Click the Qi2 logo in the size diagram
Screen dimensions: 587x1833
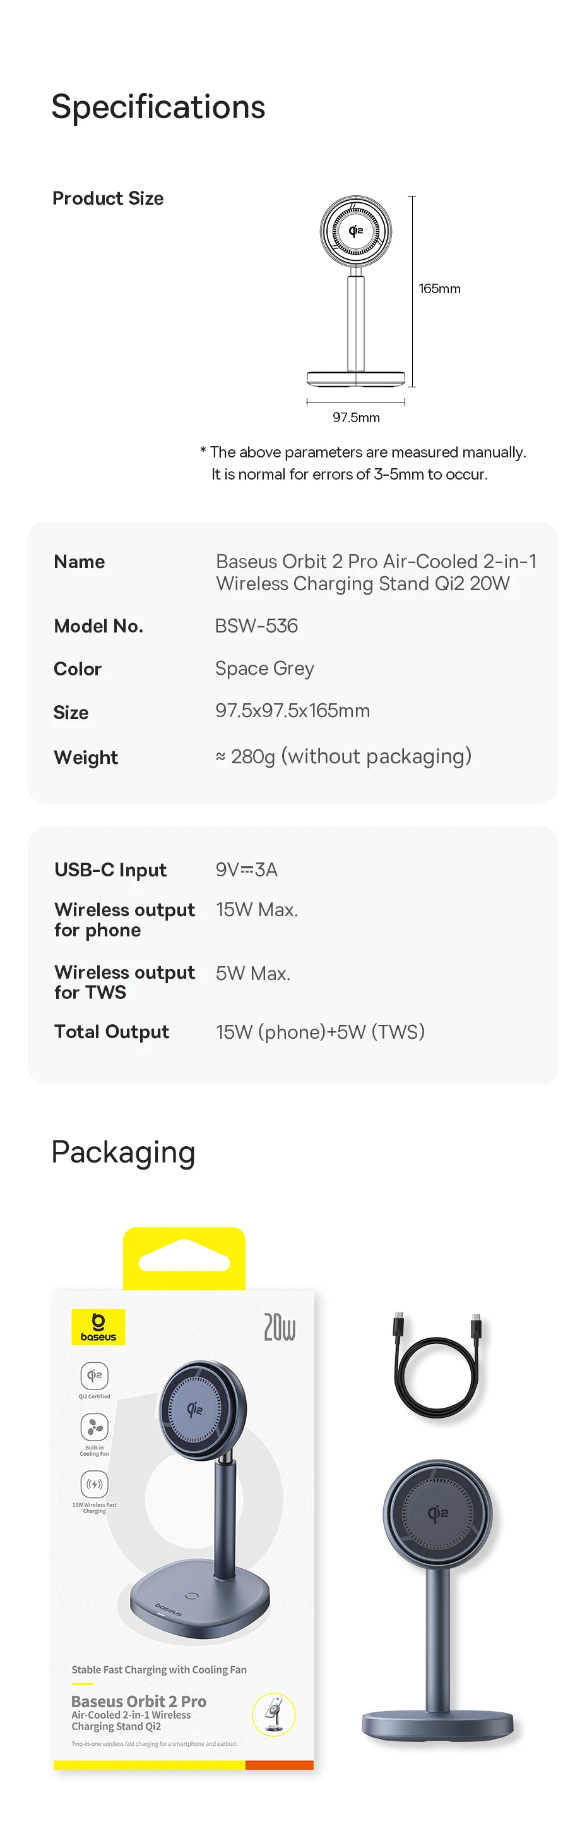pos(355,231)
